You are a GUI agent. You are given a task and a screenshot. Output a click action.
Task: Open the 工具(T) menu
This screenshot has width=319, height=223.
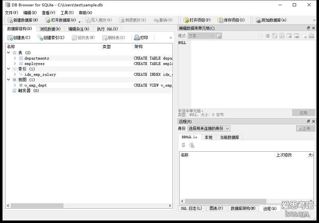67,13
